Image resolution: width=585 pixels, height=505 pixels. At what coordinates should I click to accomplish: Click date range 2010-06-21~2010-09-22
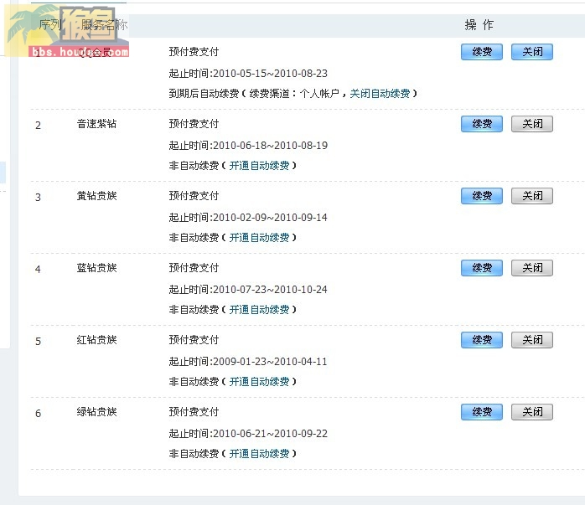tap(270, 434)
